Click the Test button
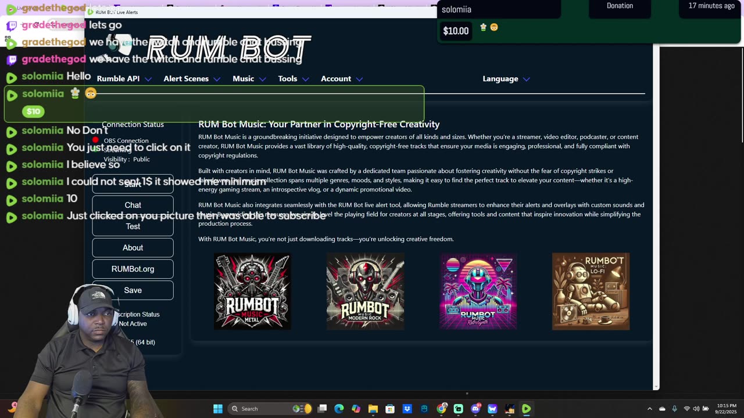 pyautogui.click(x=133, y=226)
